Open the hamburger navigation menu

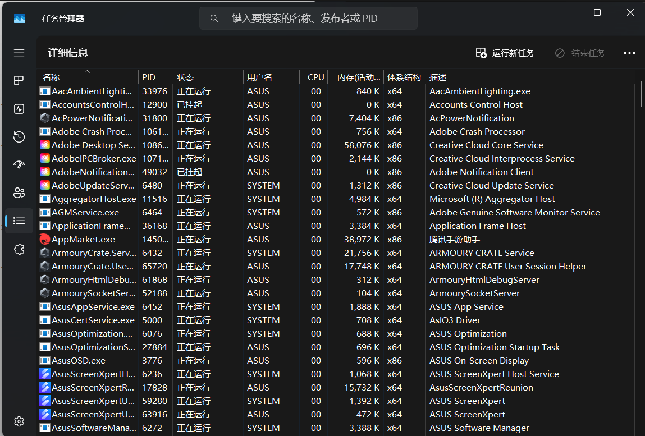19,53
